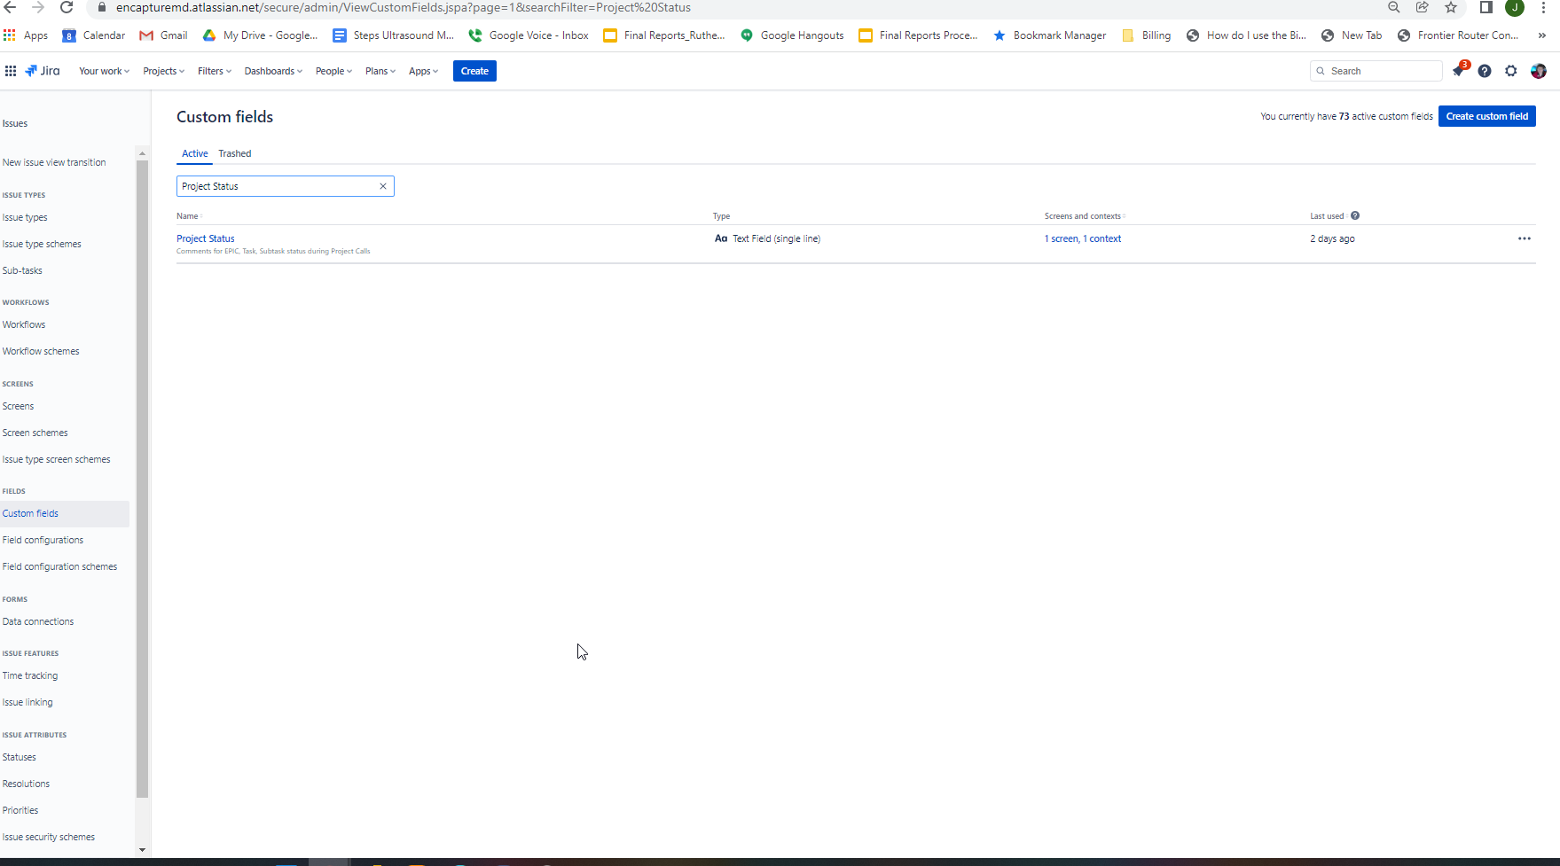Screen dimensions: 1560x866
Task: Click the browser share page icon
Action: [x=1423, y=7]
